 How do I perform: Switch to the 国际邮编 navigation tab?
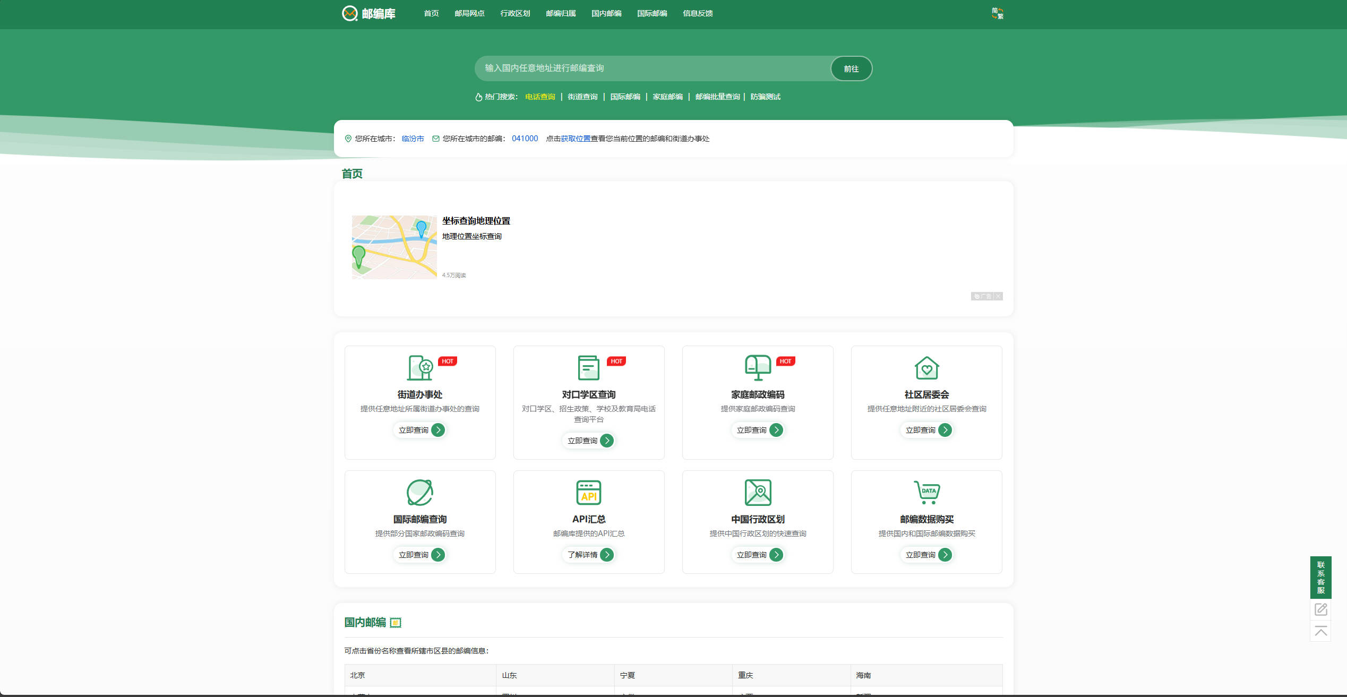(x=651, y=13)
